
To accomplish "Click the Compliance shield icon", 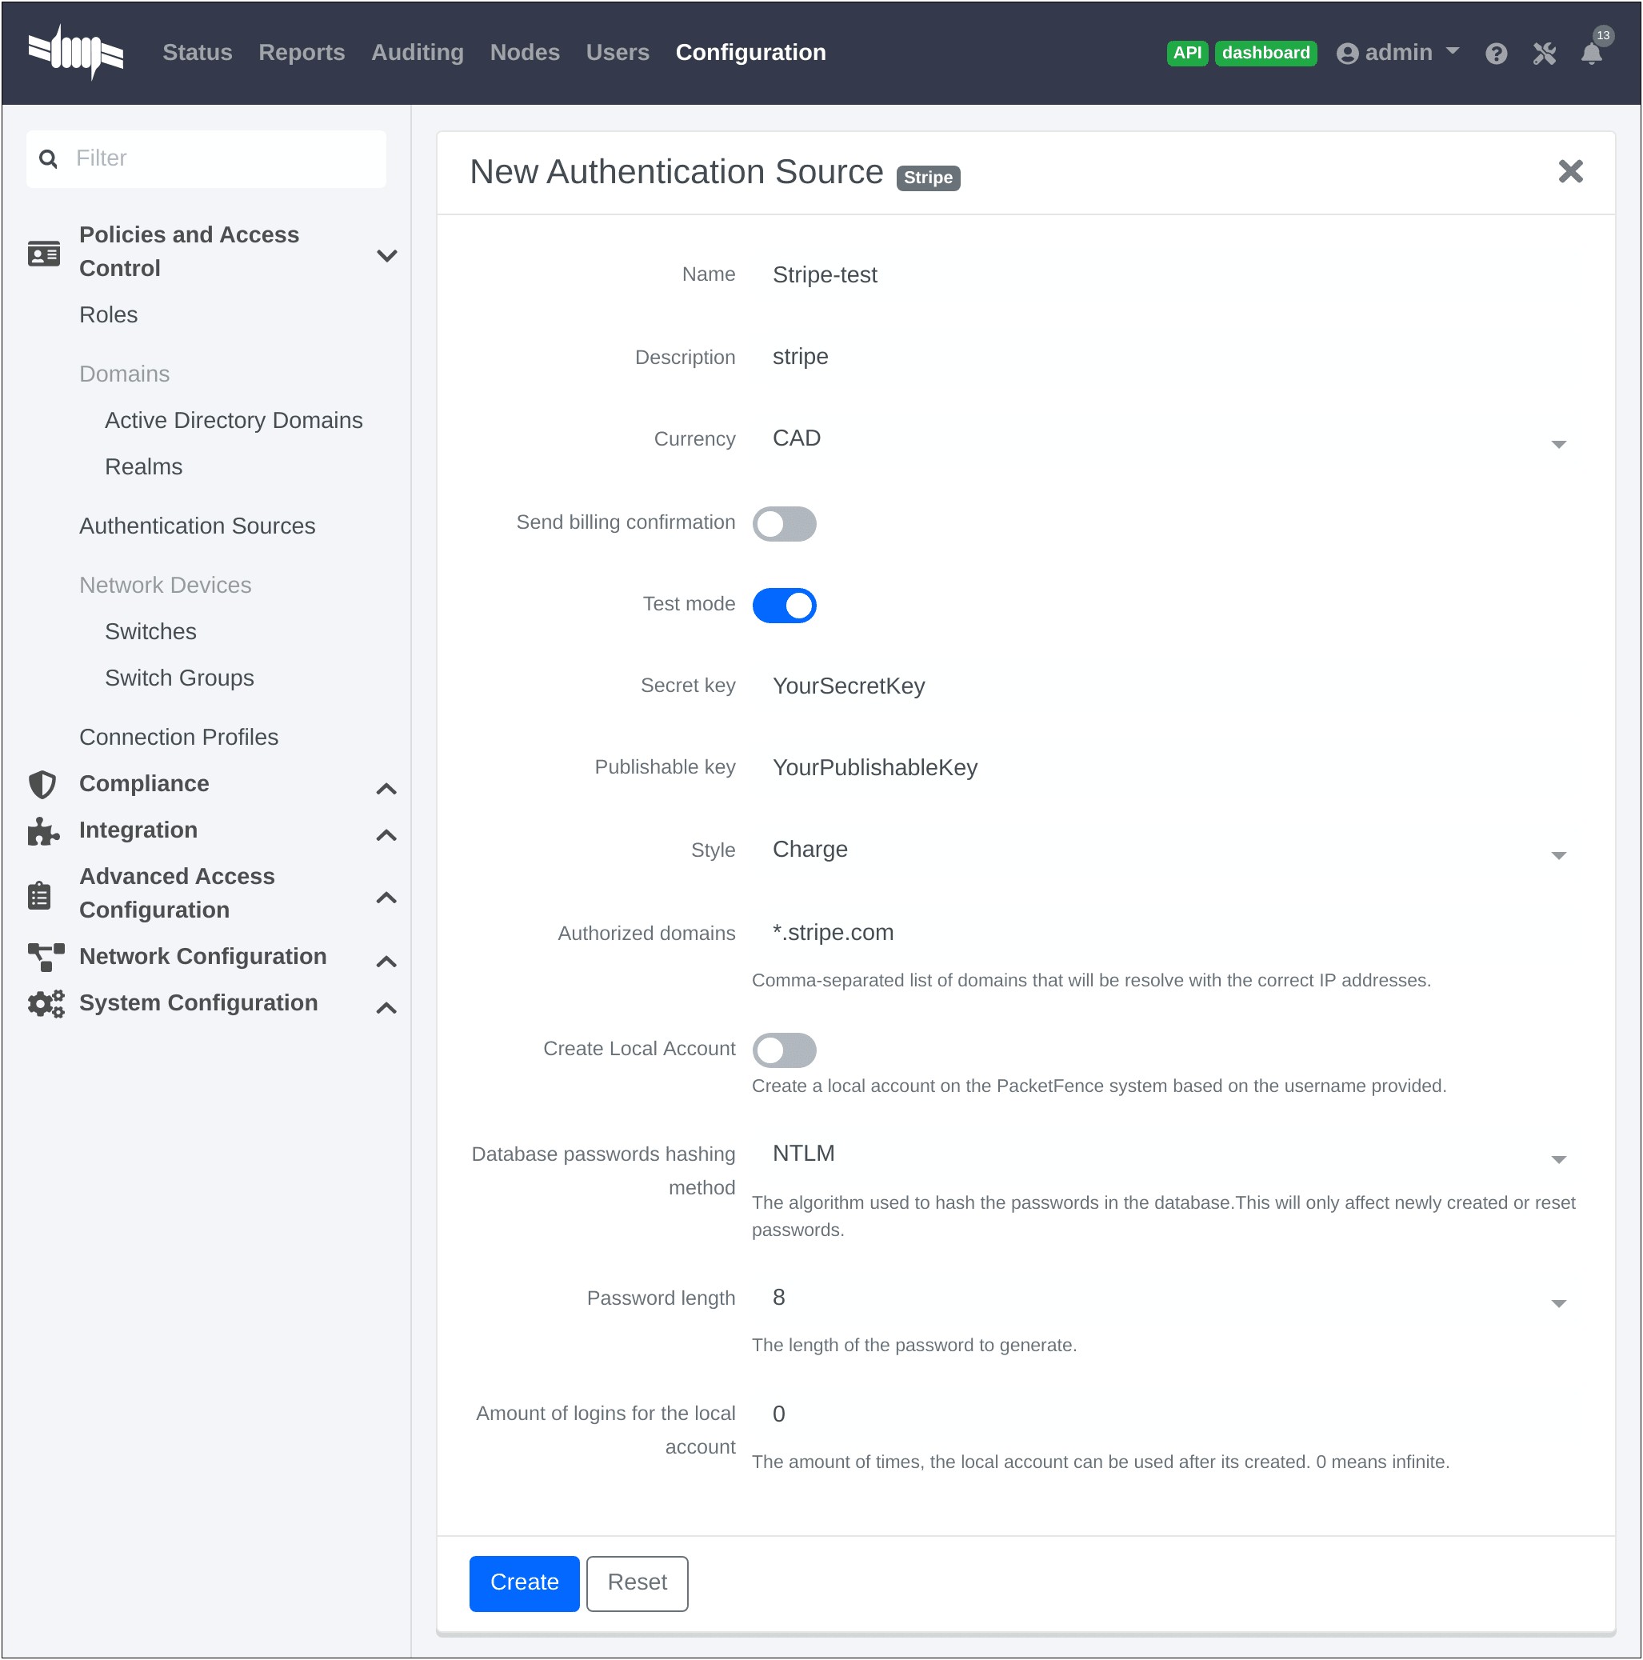I will click(x=42, y=786).
